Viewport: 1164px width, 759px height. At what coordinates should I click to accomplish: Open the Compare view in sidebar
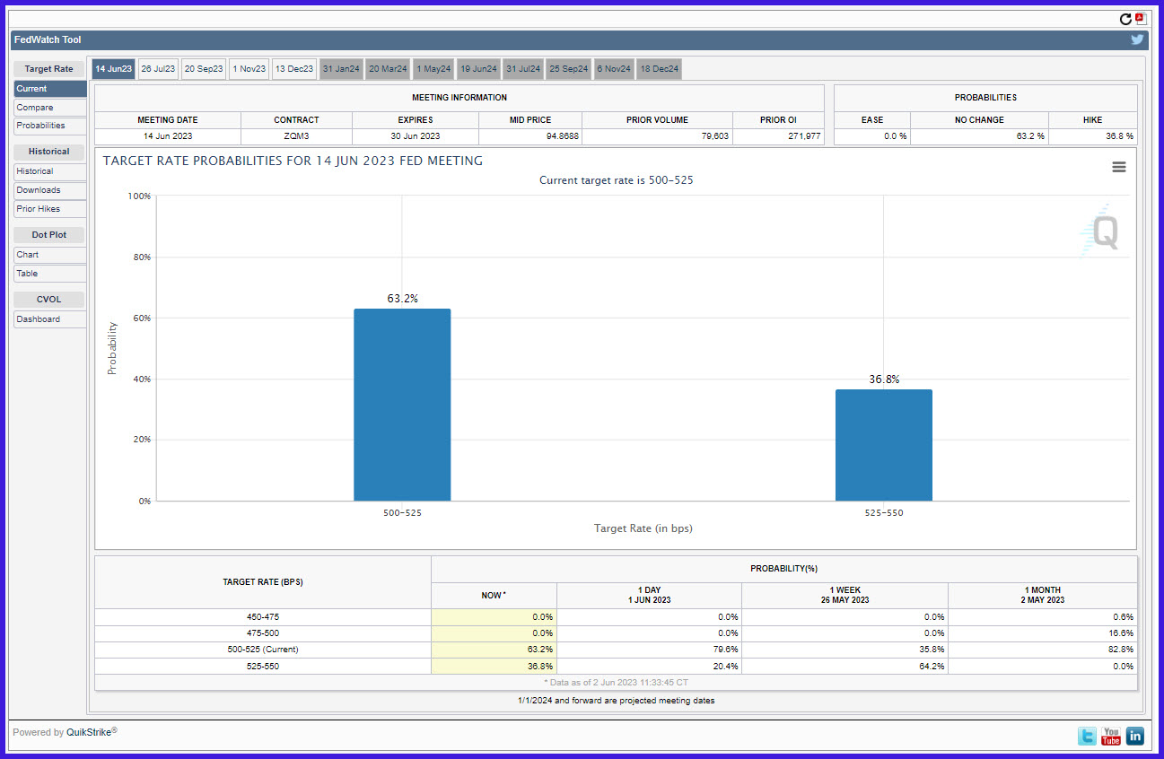point(50,108)
